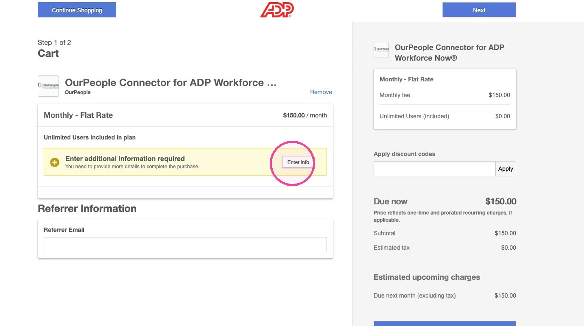Select 'Enter additional information required' heading

[x=125, y=159]
